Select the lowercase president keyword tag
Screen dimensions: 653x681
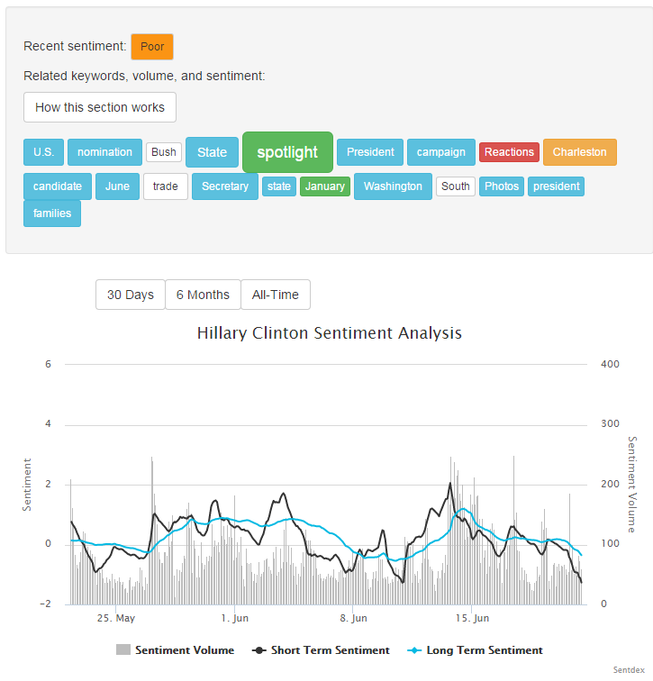[557, 186]
